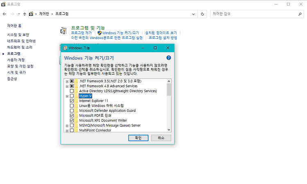Screen dimensions: 307x184
Task: Enable Linux용 Windows 하위 시스템 checkbox
Action: tap(72, 106)
